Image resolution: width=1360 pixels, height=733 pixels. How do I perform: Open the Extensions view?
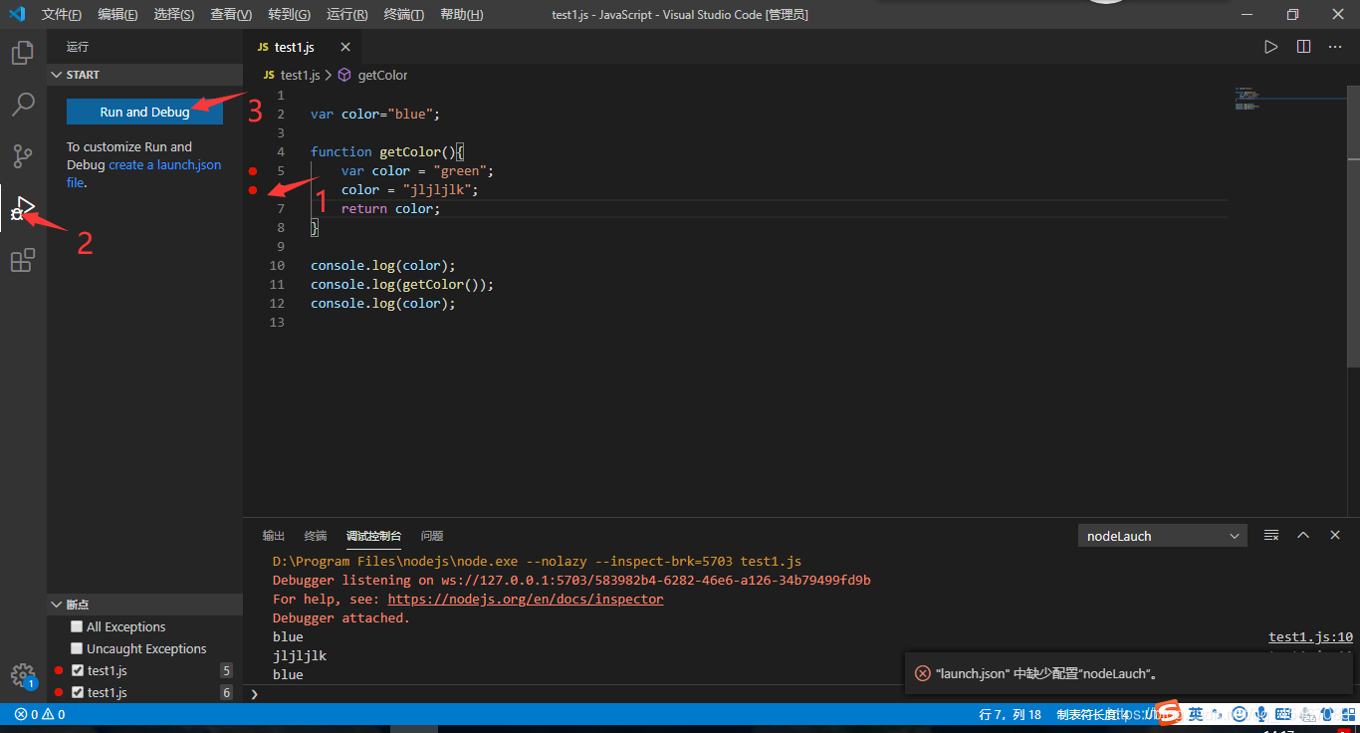point(23,260)
